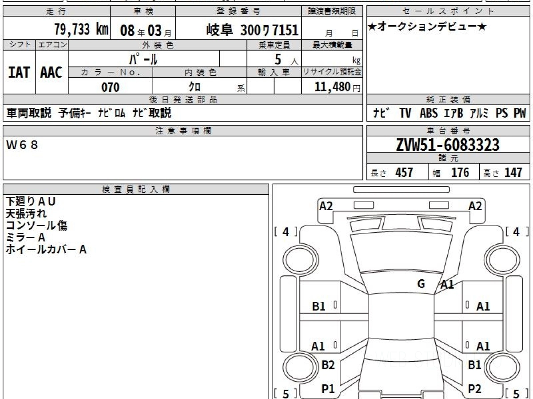Select the width value 幅 176
This screenshot has height=399, width=533.
point(451,172)
